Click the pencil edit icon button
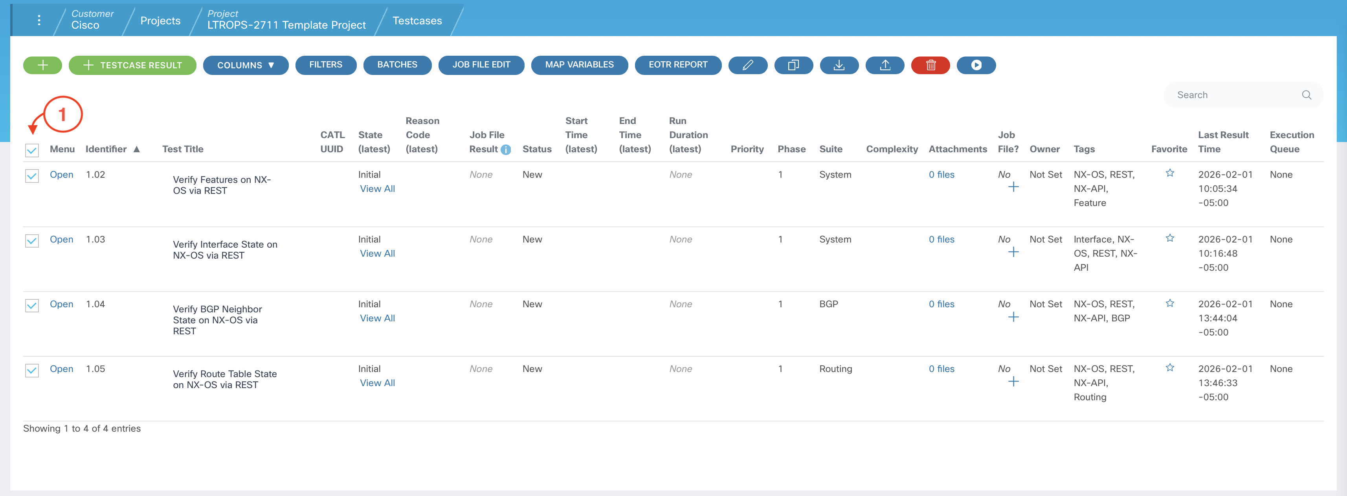Image resolution: width=1347 pixels, height=496 pixels. pyautogui.click(x=747, y=65)
